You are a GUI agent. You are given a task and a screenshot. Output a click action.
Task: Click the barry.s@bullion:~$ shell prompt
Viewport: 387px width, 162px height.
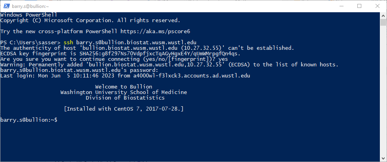click(29, 120)
